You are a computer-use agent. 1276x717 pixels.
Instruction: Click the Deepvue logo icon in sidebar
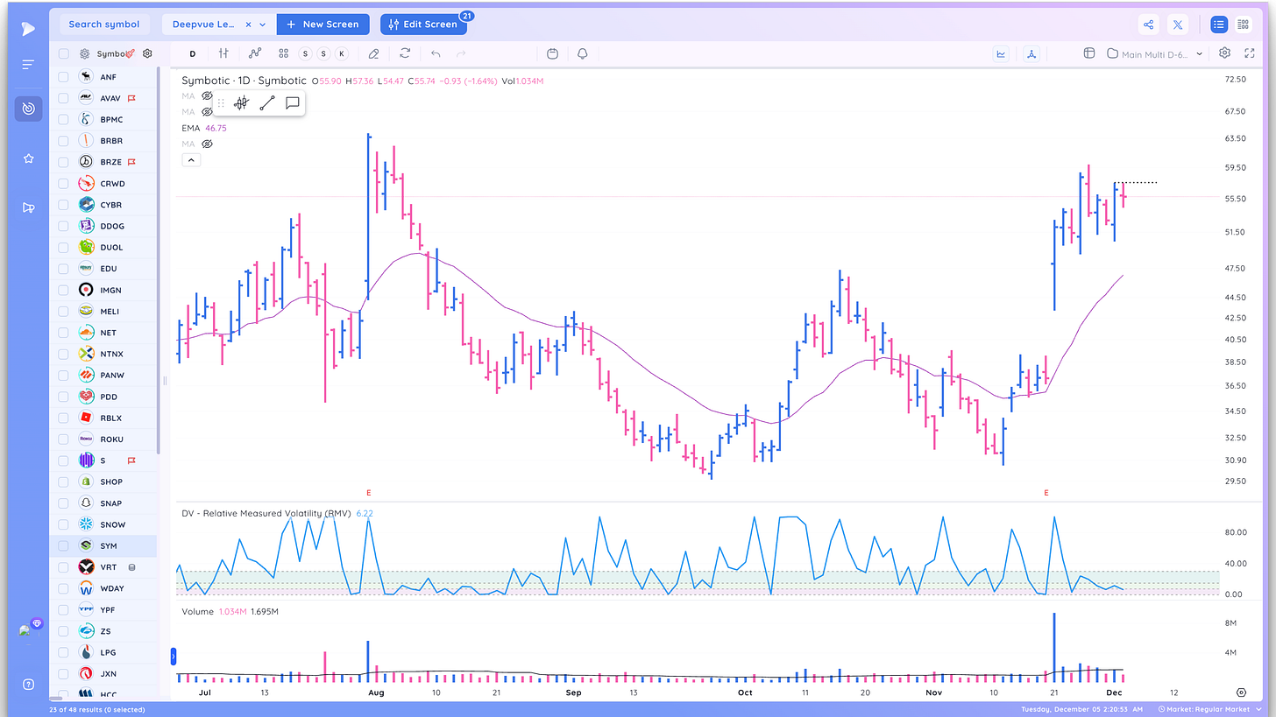click(28, 28)
